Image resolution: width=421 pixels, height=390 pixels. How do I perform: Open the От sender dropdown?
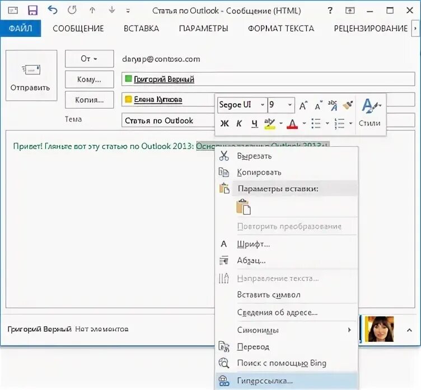(89, 59)
